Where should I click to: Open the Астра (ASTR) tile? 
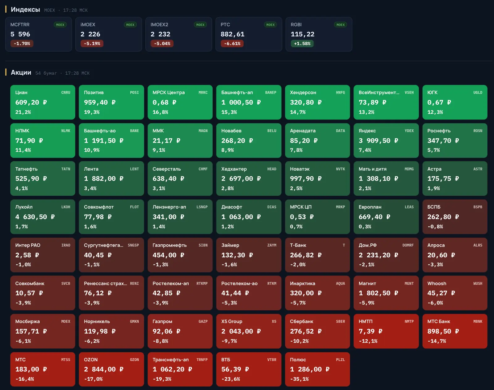point(455,178)
